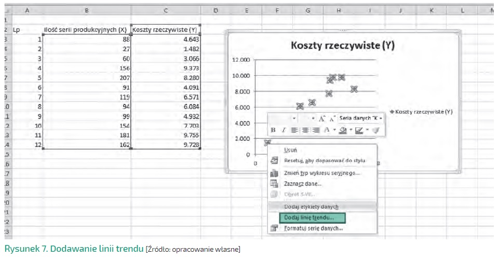Viewport: 498px width, 259px height.
Task: Select cell containing 9.728
Action: [166, 145]
